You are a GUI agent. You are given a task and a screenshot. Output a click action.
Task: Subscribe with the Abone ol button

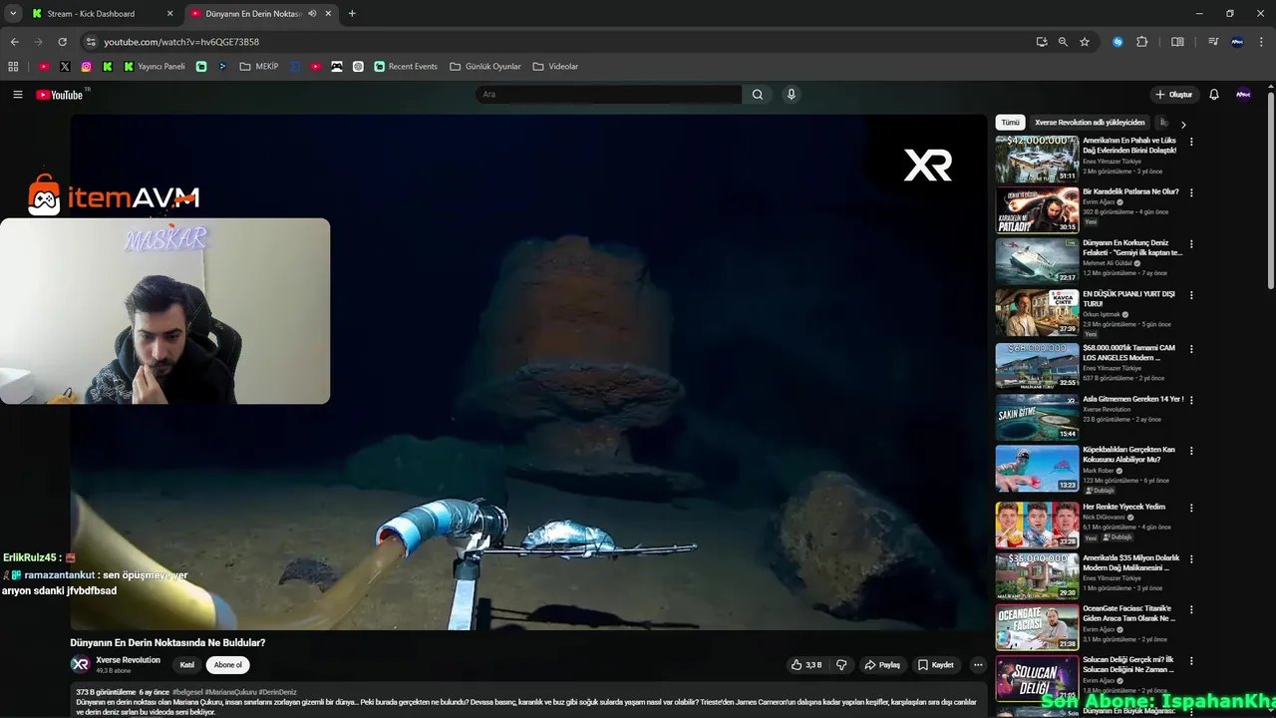point(227,665)
